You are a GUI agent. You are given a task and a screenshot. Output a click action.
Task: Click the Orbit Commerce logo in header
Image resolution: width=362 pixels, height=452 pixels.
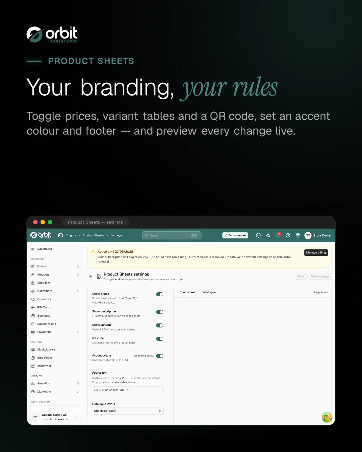pos(41,235)
